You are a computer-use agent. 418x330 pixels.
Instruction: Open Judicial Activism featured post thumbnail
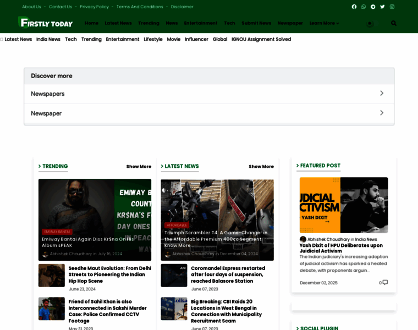tap(344, 205)
